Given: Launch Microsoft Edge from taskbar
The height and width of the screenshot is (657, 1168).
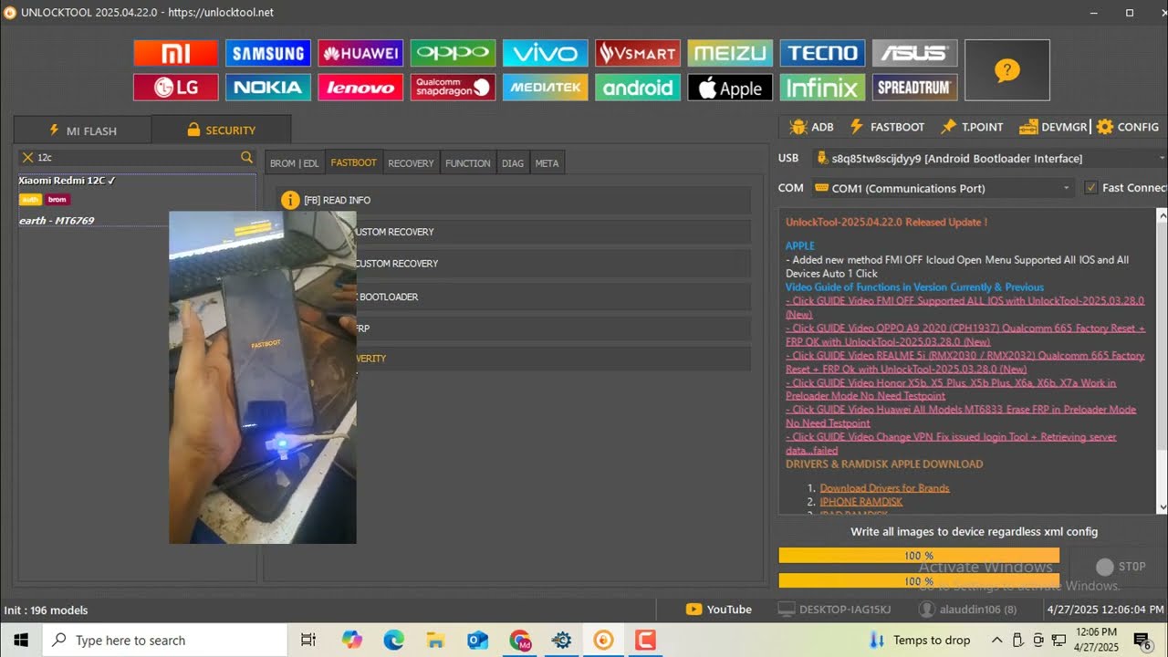Looking at the screenshot, I should (x=393, y=641).
